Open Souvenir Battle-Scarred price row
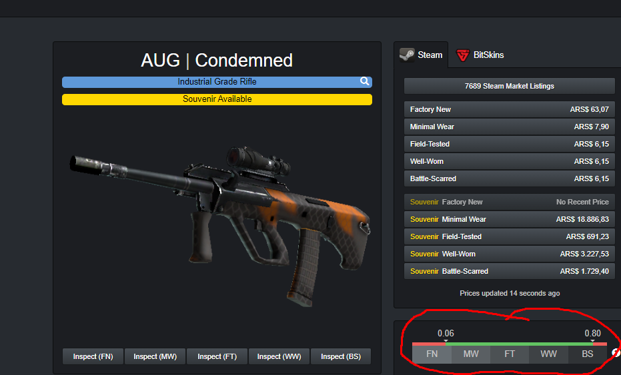 (510, 271)
